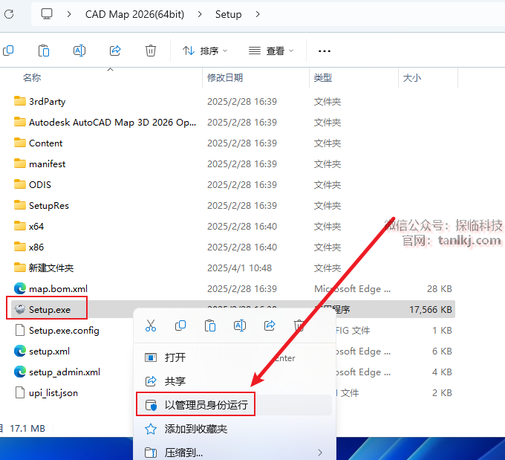Viewport: 505px width, 460px height.
Task: Click the context menu Rename icon
Action: click(x=240, y=325)
